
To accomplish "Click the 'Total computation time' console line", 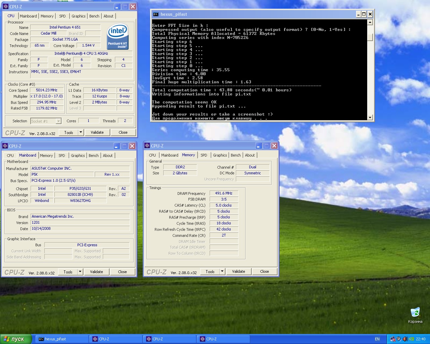I will point(222,90).
